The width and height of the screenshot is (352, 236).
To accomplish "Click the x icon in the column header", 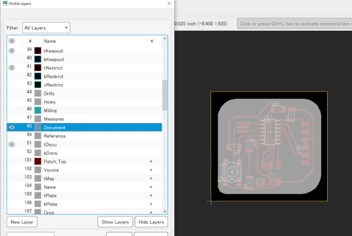I will (x=152, y=41).
